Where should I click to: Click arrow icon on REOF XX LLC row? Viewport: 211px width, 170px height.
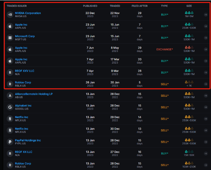[206, 154]
